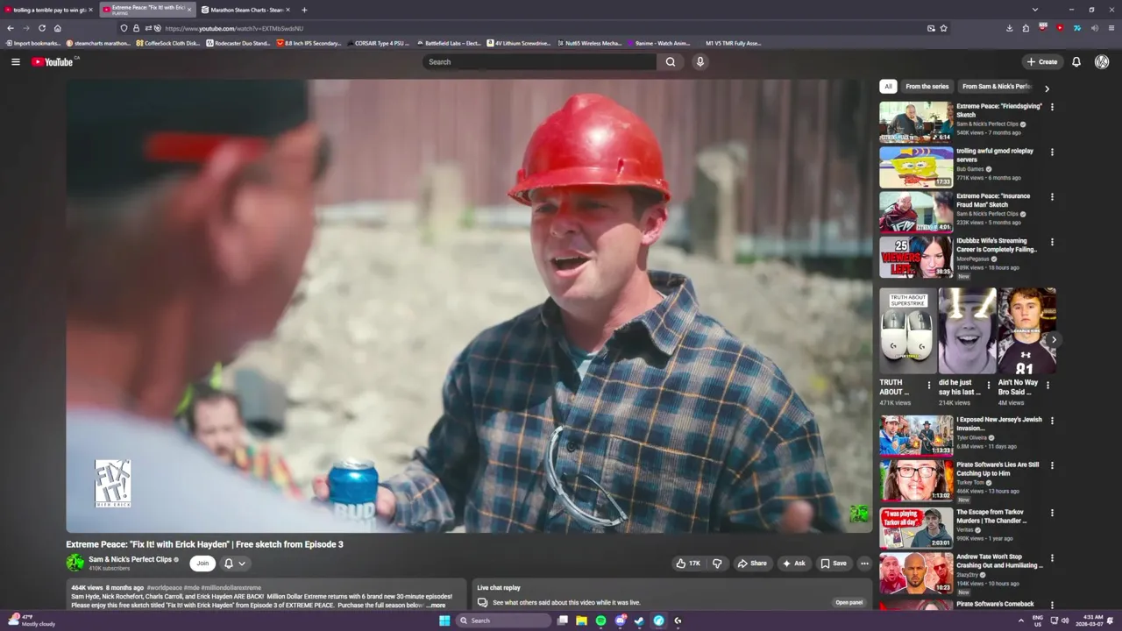Viewport: 1122px width, 631px height.
Task: Open options for Pirate Software's Lies video
Action: coord(1052,465)
